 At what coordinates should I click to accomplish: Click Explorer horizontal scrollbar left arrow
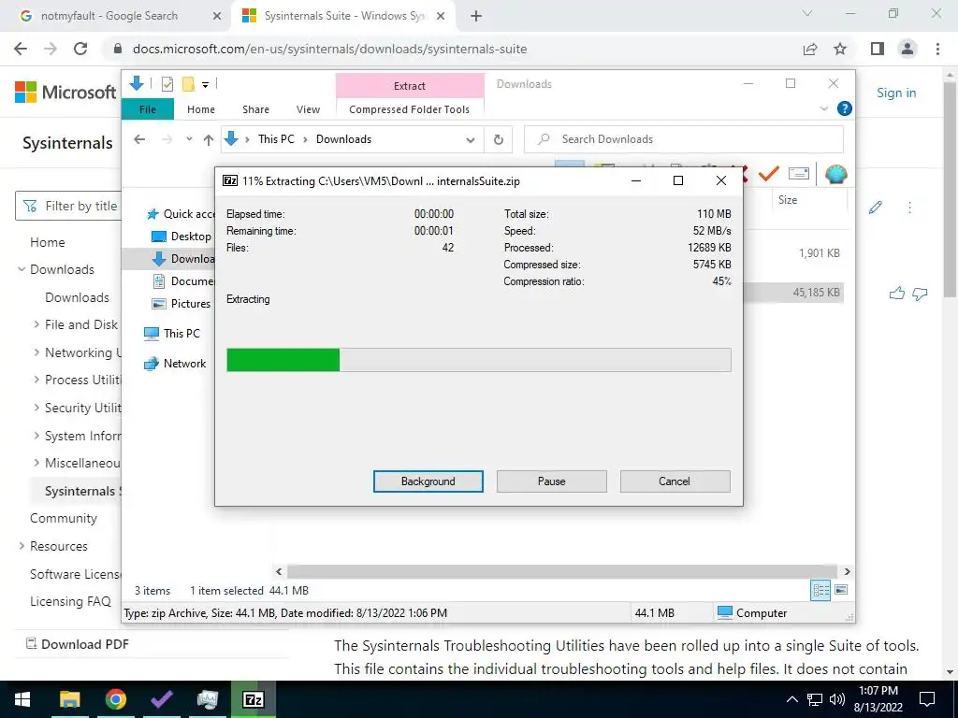(x=279, y=571)
